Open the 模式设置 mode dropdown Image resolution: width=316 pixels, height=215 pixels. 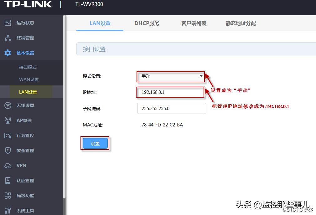tap(170, 76)
